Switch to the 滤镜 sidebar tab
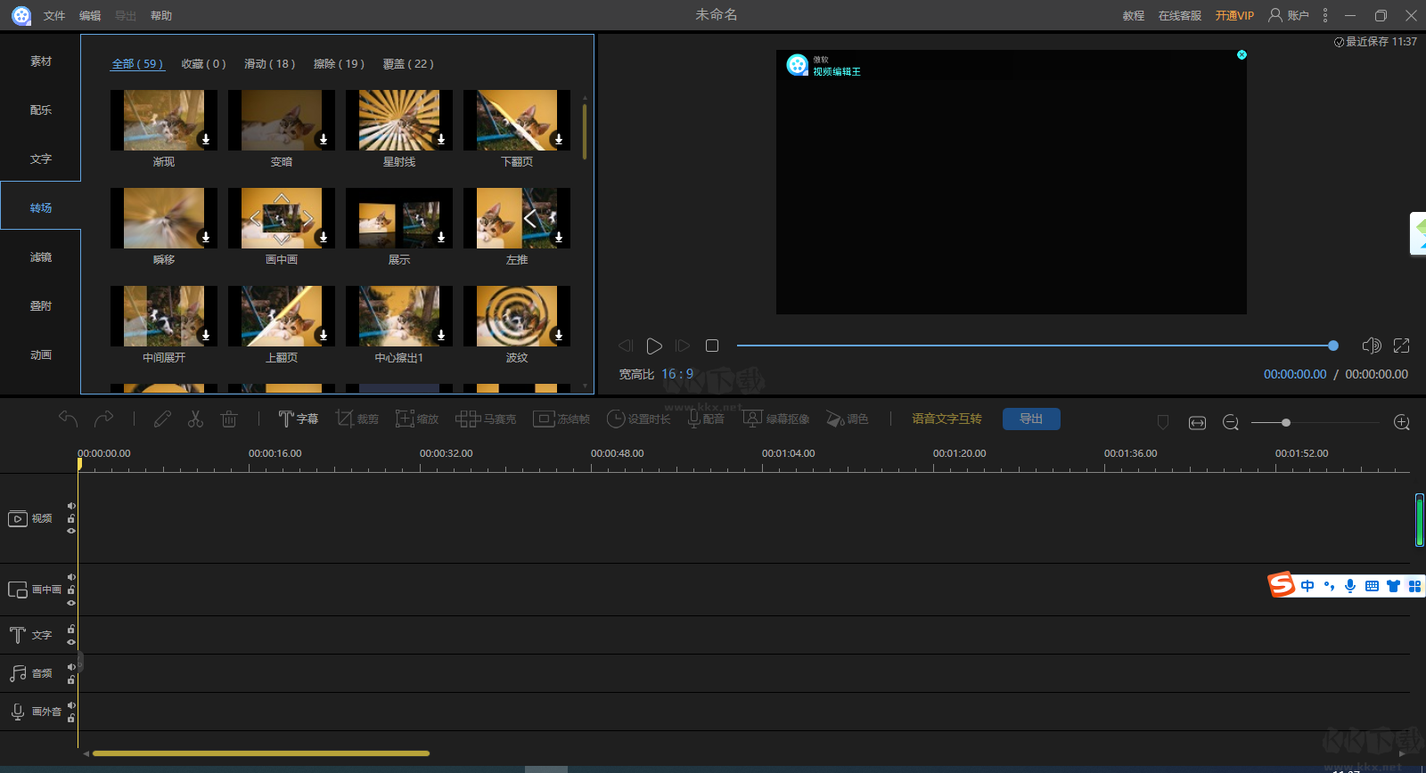The height and width of the screenshot is (773, 1426). 41,257
